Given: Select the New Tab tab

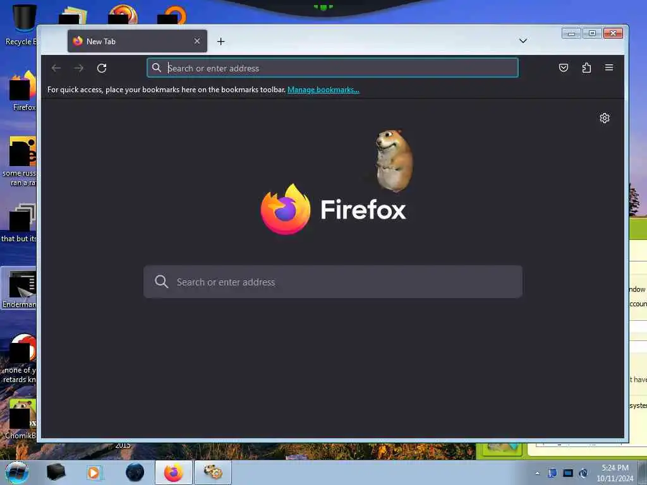Looking at the screenshot, I should (x=137, y=41).
